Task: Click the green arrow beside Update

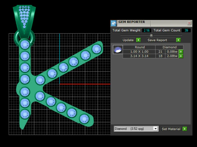Action: 138,40
